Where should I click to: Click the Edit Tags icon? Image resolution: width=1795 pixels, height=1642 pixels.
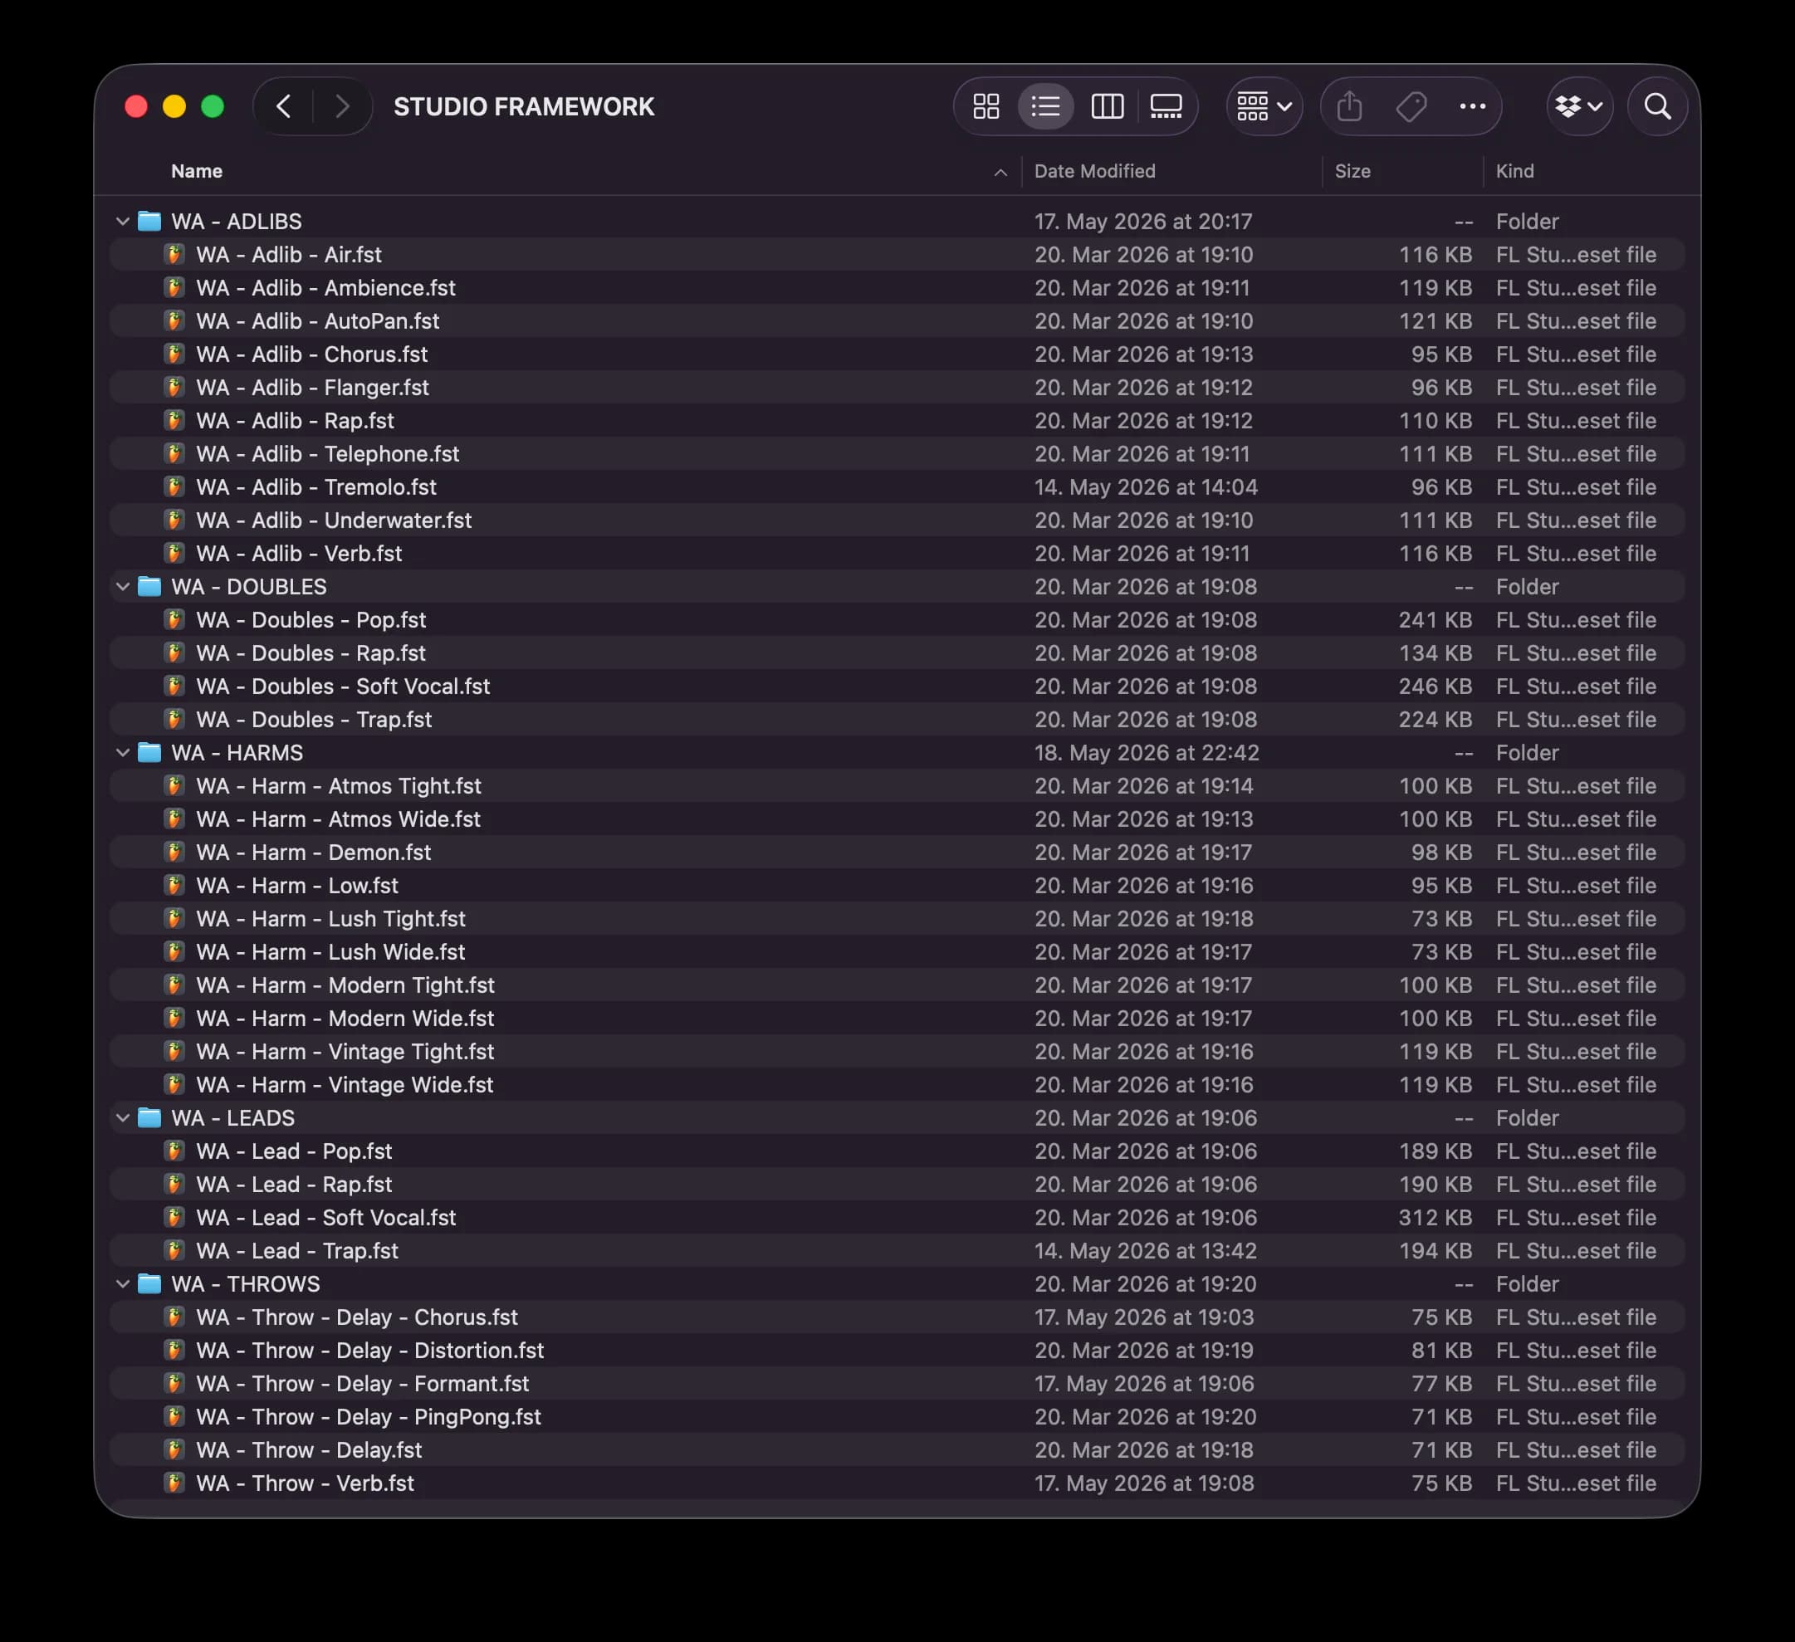click(x=1411, y=107)
